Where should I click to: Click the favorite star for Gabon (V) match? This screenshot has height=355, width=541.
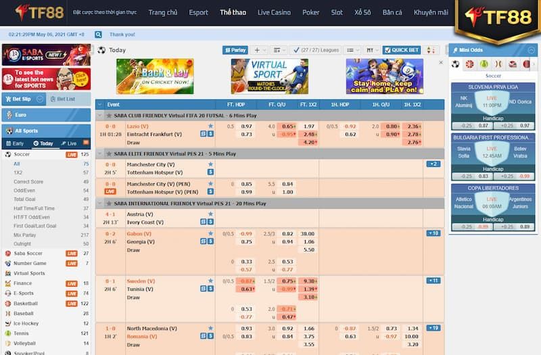(210, 233)
